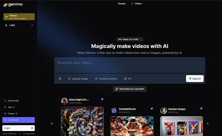This screenshot has height=136, width=222.
Task: Open the New: Replay v0.2 model badge
Action: pyautogui.click(x=129, y=39)
